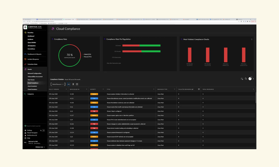Viewport: 279px width, 167px height.
Task: Click the Assets icon in sidebar
Action: click(25, 69)
